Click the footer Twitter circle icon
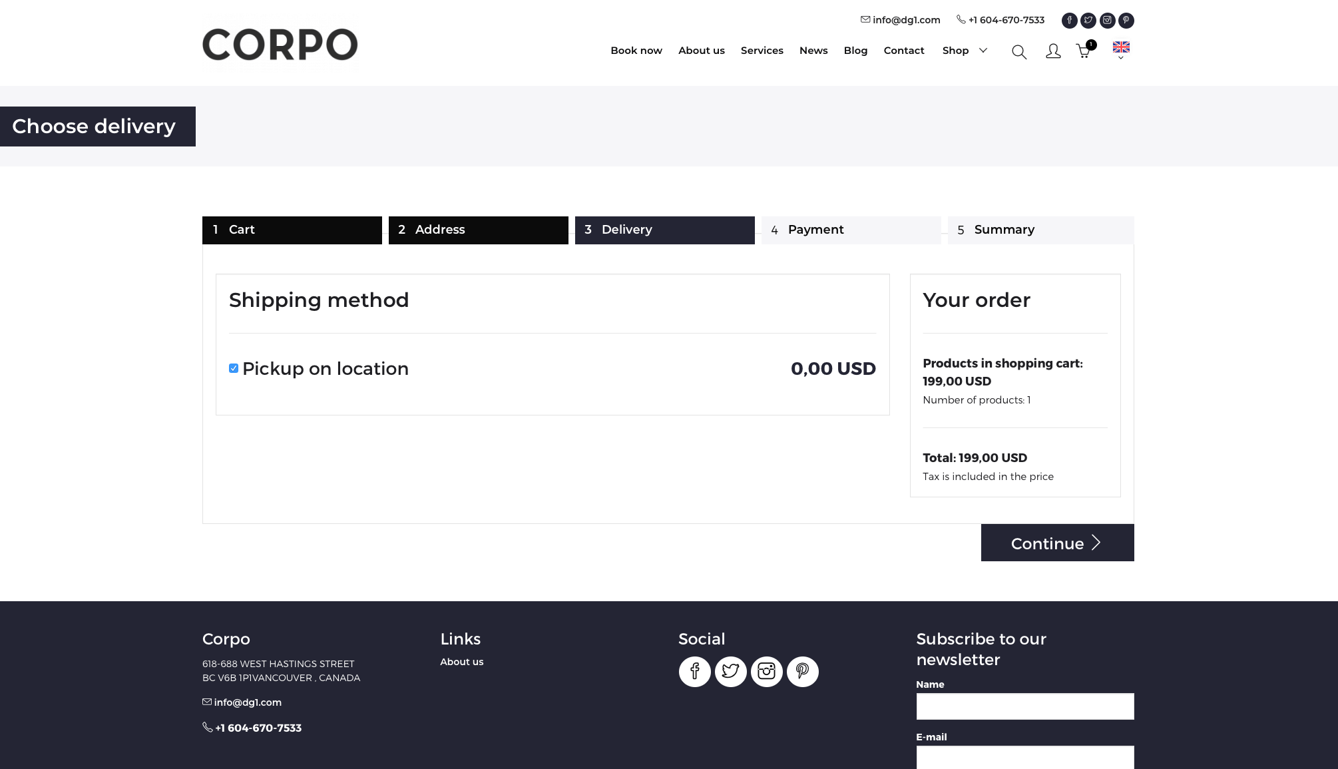 [x=730, y=671]
